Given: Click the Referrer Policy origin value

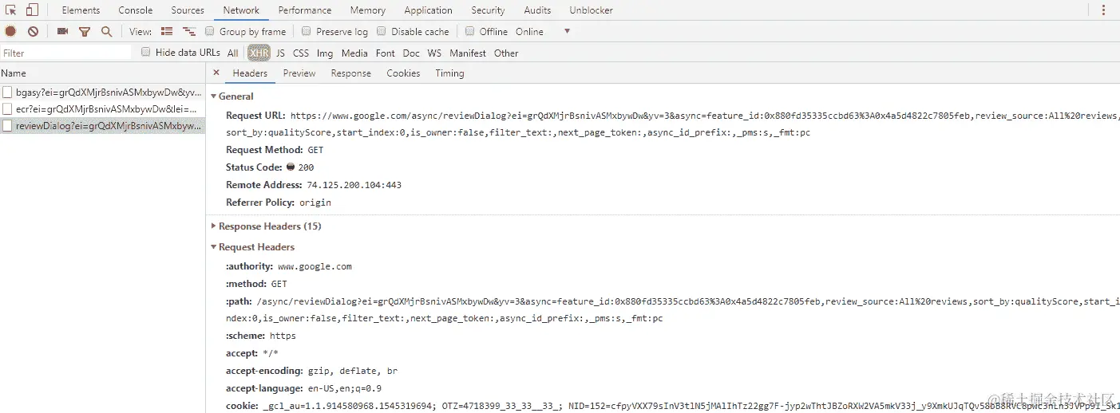Looking at the screenshot, I should click(x=315, y=203).
